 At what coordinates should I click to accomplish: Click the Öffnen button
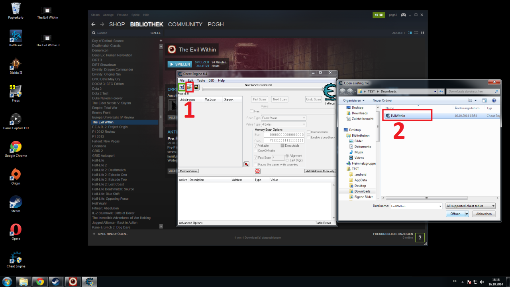[x=455, y=214]
